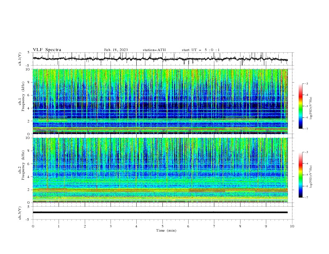Click the 'ch.1(V)' waveform axis label

click(x=20, y=59)
